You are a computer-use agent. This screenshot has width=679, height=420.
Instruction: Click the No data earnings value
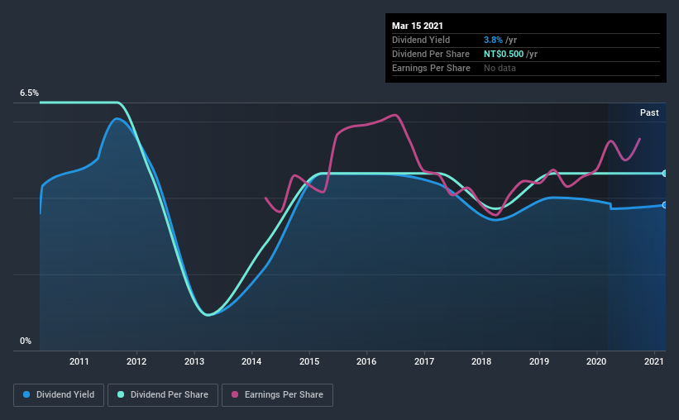pyautogui.click(x=500, y=68)
